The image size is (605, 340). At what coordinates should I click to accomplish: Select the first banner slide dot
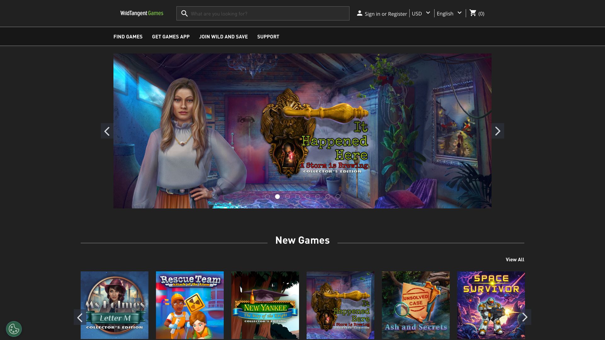pos(267,196)
